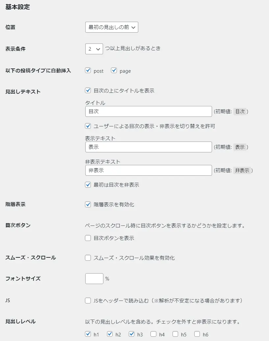Disable 階層表示を有効化 checkbox
This screenshot has width=269, height=341.
click(x=88, y=204)
